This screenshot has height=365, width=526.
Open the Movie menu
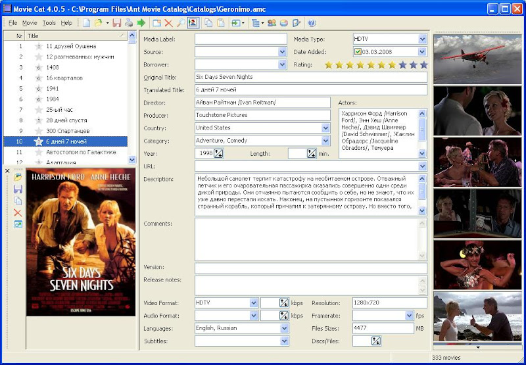pyautogui.click(x=30, y=23)
